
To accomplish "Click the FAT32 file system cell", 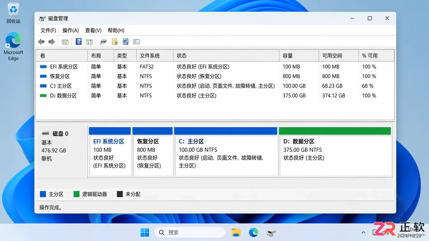I will pyautogui.click(x=147, y=67).
